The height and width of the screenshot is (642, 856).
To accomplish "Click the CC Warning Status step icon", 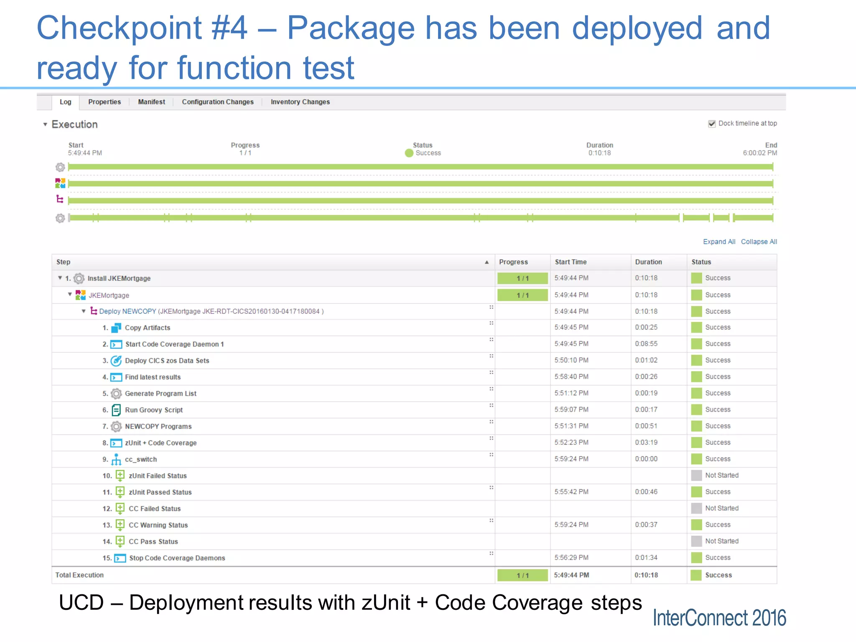I will coord(120,525).
